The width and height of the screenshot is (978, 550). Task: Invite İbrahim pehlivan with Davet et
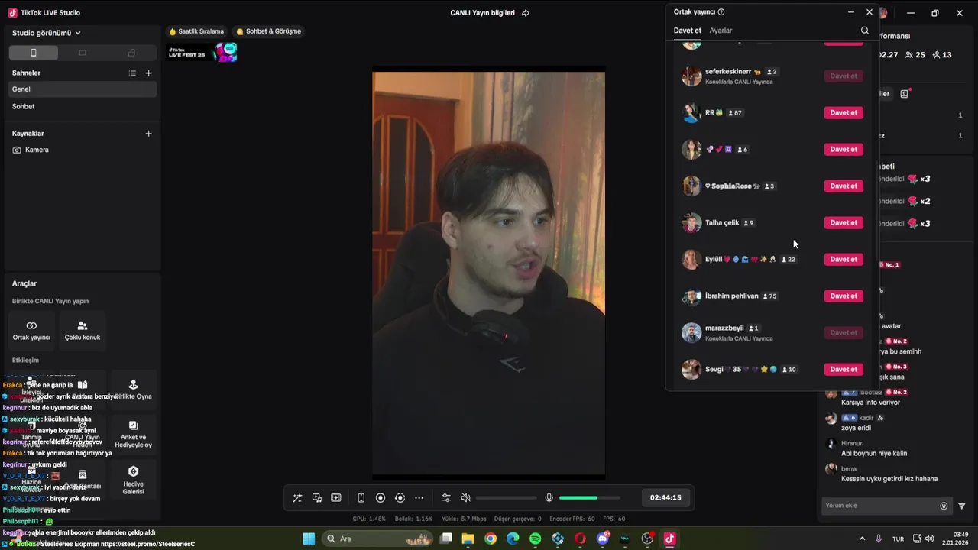(844, 296)
